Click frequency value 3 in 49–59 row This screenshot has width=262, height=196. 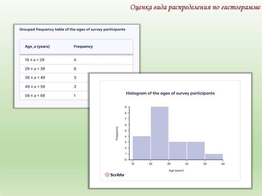tap(75, 86)
